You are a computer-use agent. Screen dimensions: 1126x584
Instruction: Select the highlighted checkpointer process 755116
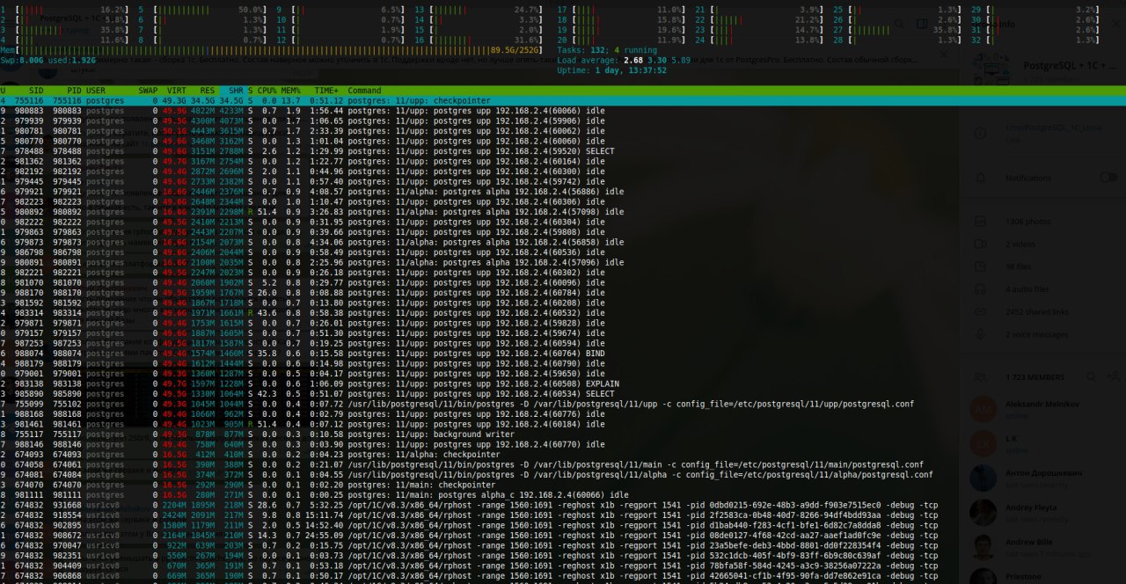point(563,101)
